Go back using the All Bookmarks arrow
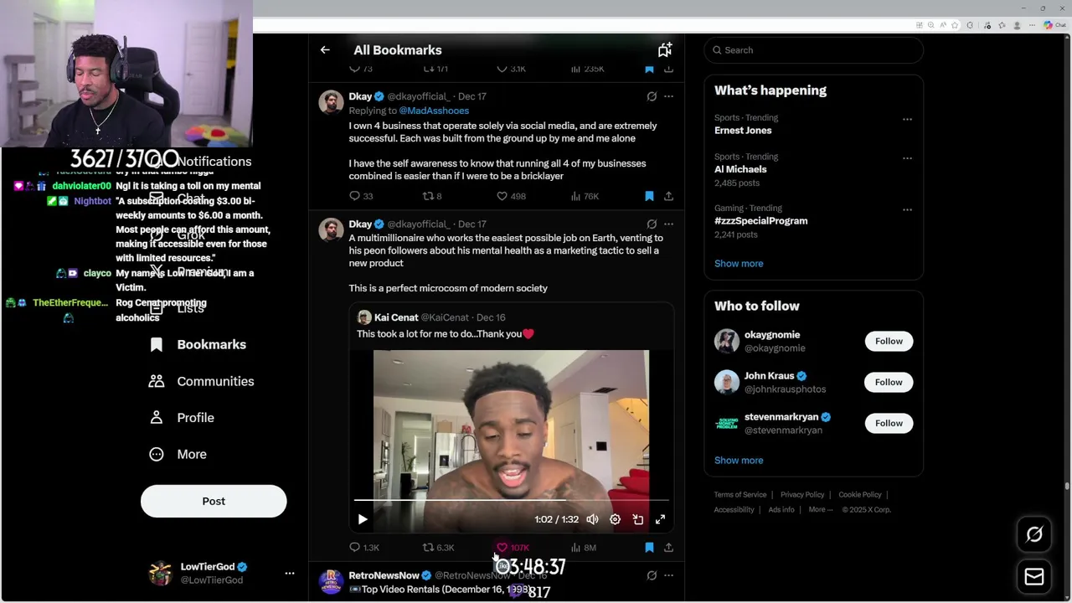 coord(325,50)
